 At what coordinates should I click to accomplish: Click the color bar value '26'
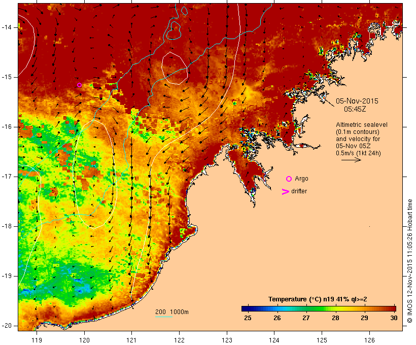pos(277,318)
